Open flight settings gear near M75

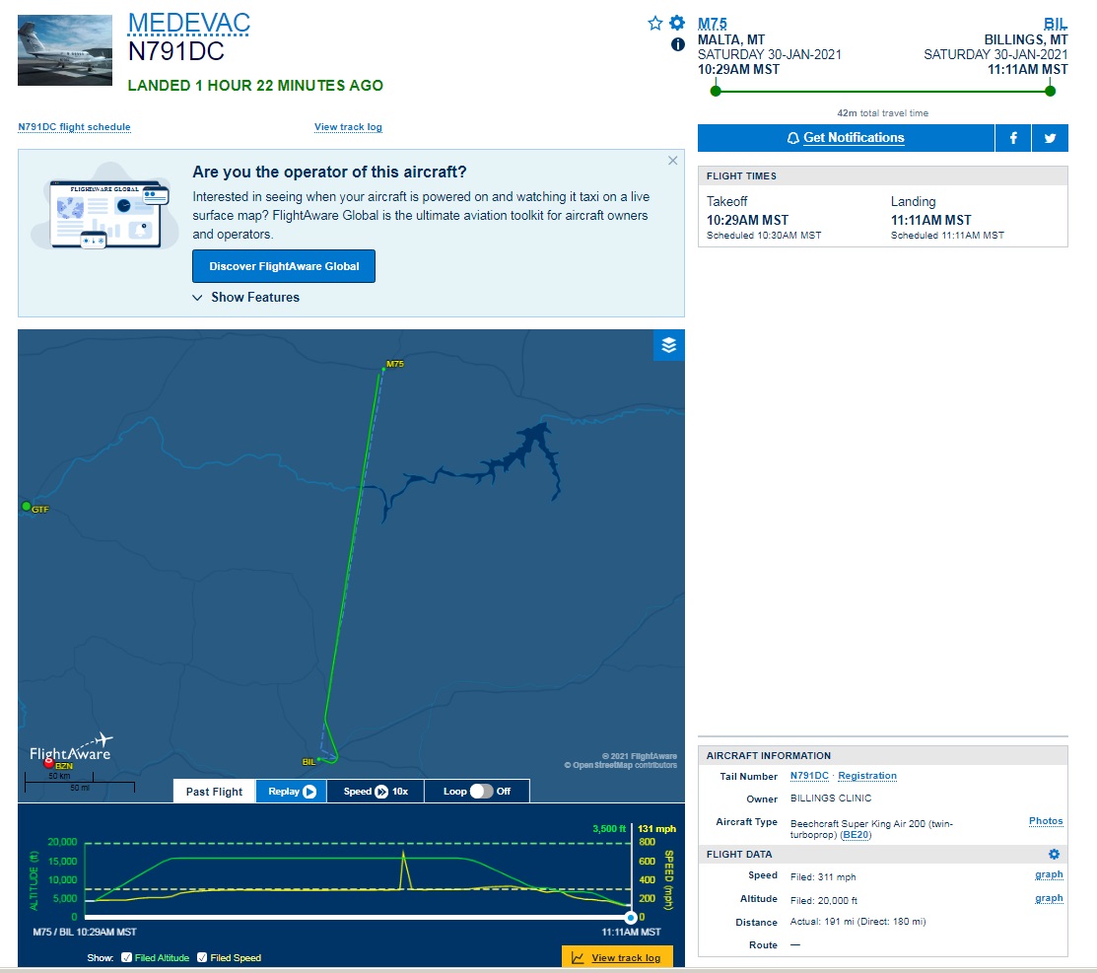[x=677, y=23]
